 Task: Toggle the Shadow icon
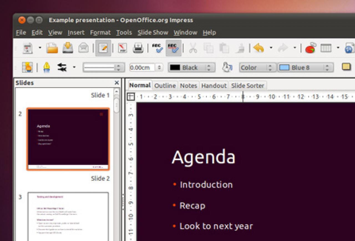(346, 67)
